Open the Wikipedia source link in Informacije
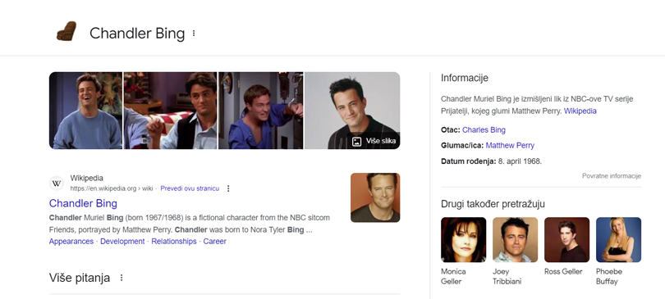Viewport: 665px width, 299px height. 580,111
